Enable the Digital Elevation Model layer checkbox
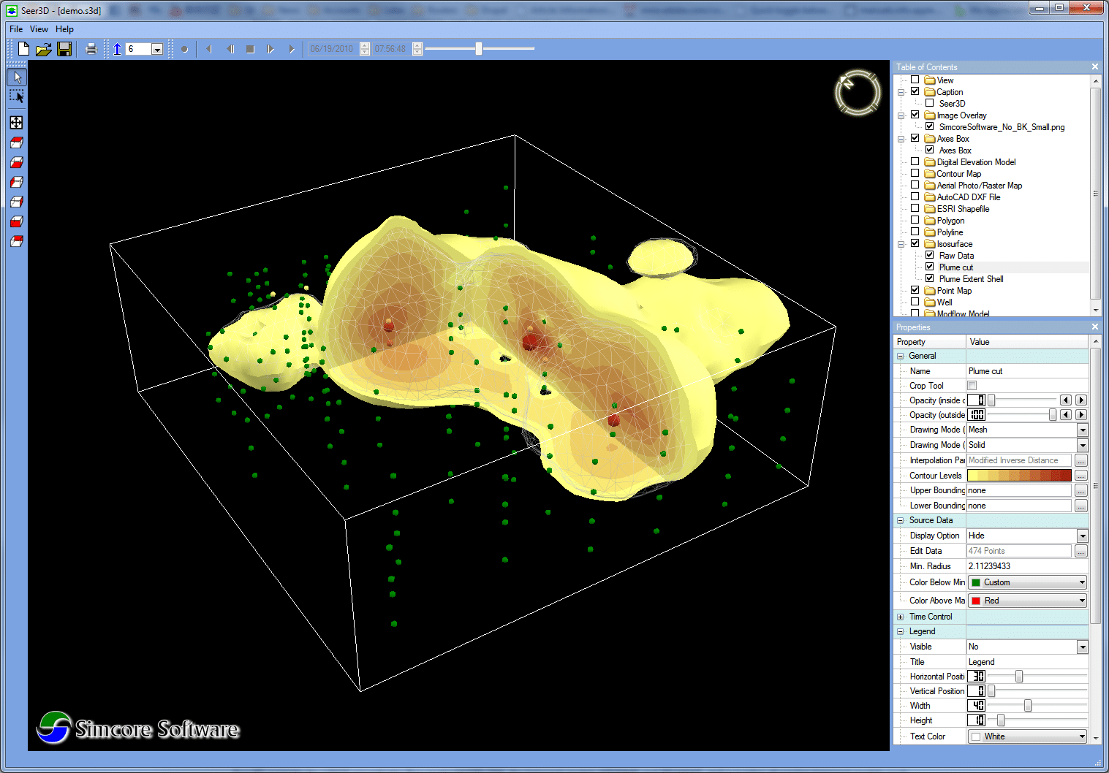Screen dimensions: 1109x773 pyautogui.click(x=915, y=161)
